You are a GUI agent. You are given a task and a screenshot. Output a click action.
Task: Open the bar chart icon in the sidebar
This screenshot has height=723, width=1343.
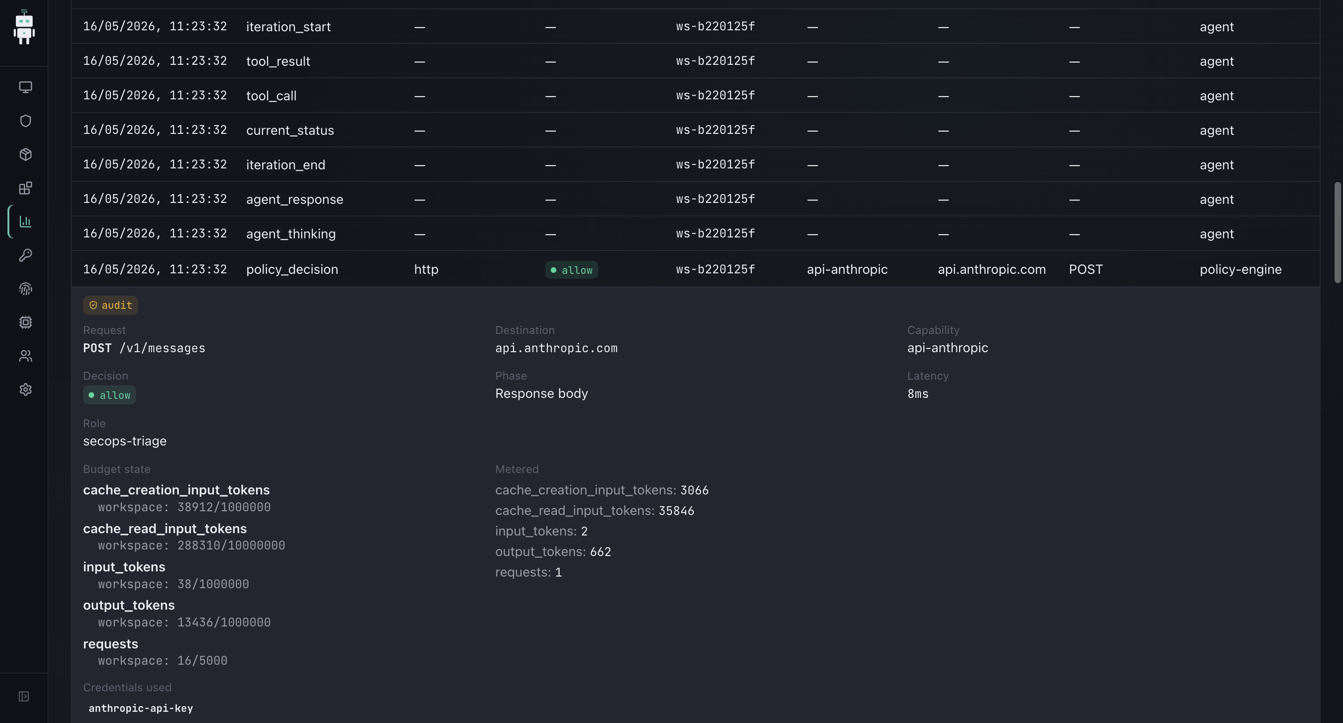[x=26, y=222]
